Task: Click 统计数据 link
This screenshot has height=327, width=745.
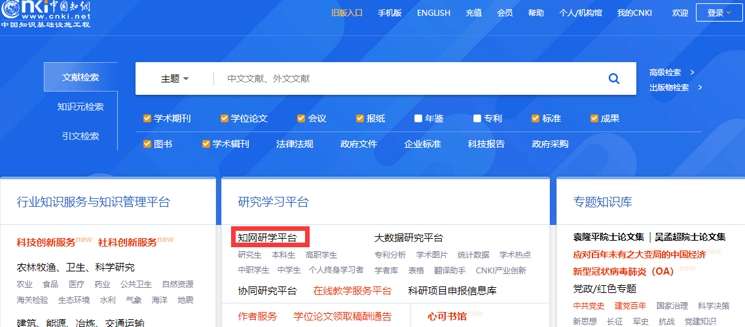Action: 473,255
